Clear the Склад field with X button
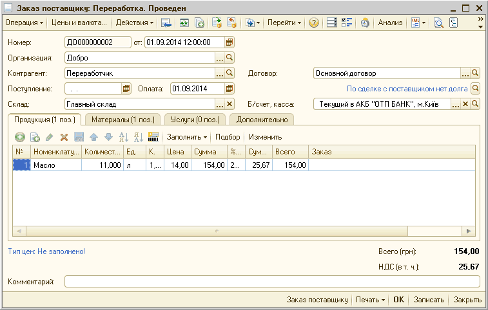Viewport: 488px width, 310px height. [229, 104]
